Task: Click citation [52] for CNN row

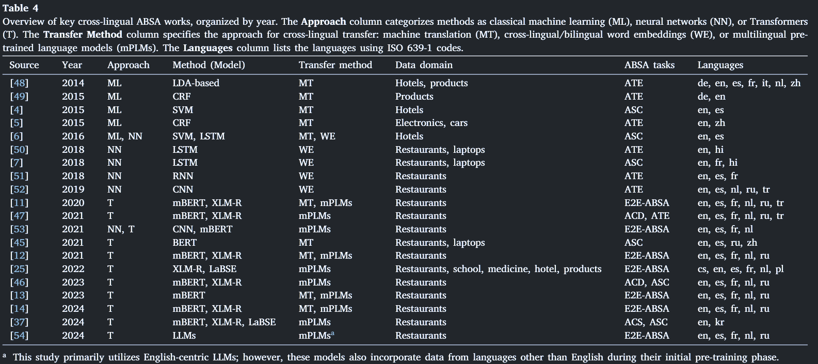Action: [x=19, y=189]
